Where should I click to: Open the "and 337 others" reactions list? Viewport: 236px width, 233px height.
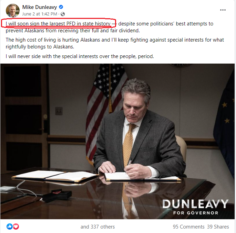[98, 227]
